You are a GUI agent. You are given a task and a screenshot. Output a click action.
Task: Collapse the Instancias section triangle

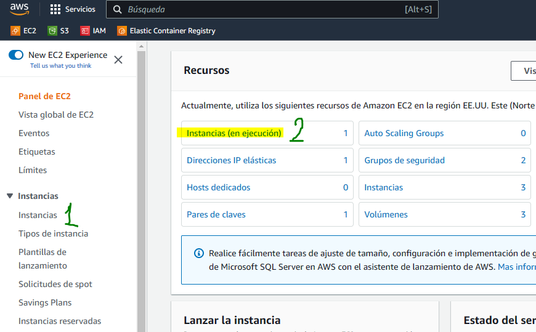[10, 196]
